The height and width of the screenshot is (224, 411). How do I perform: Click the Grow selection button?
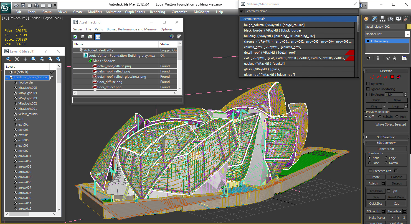(x=397, y=100)
